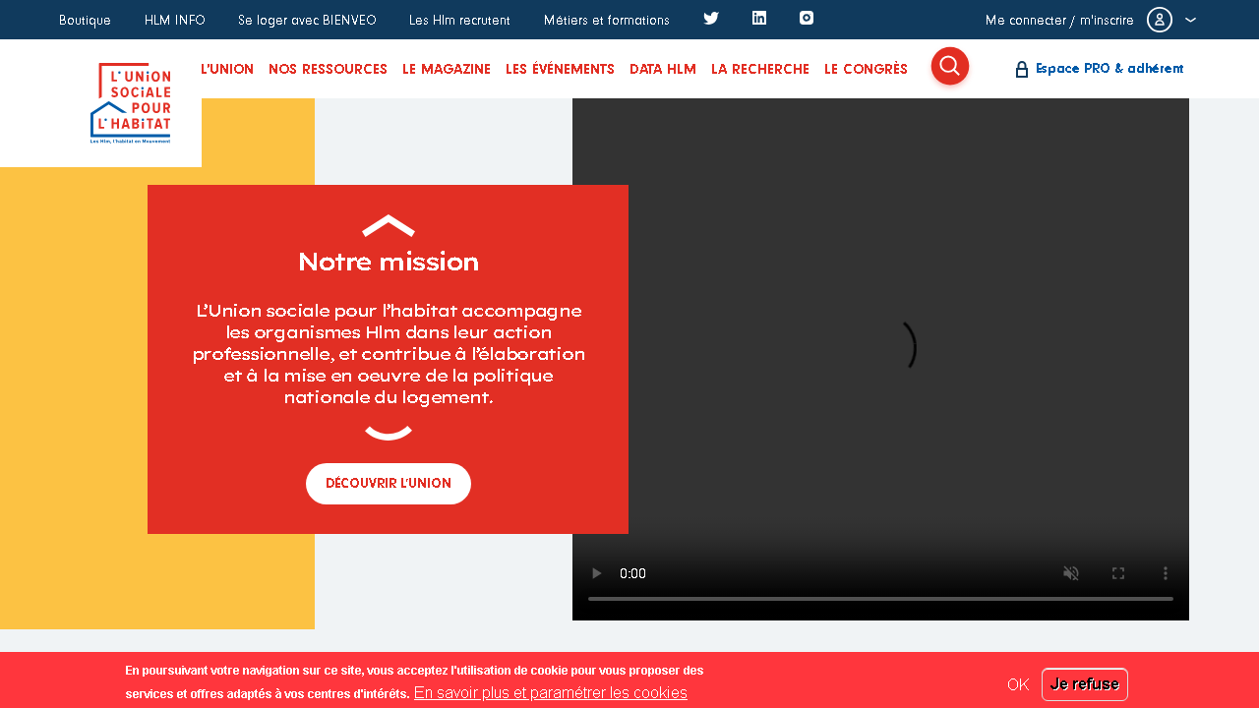
Task: Open the LinkedIn social link
Action: [x=759, y=18]
